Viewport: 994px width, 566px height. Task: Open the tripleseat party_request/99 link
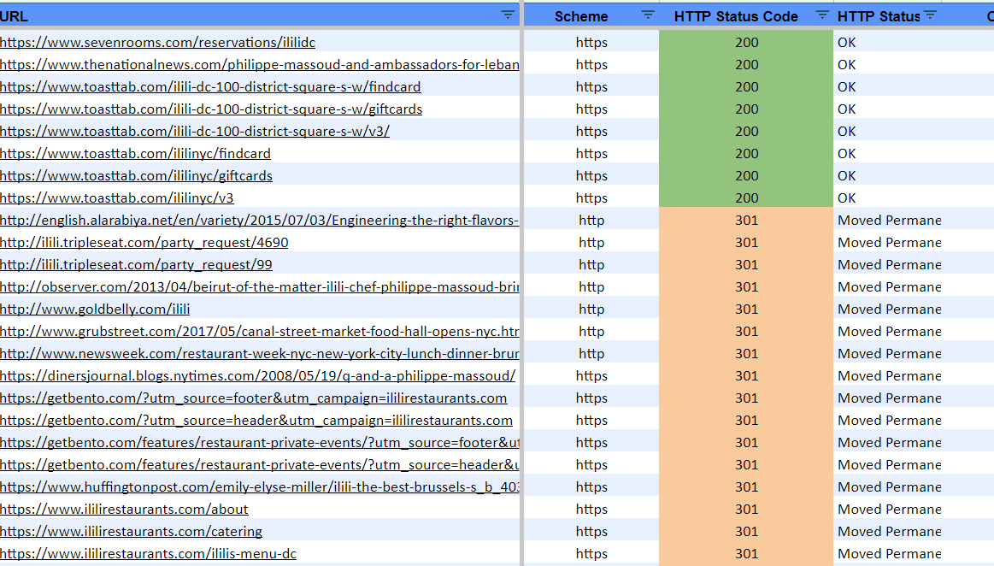pos(136,264)
